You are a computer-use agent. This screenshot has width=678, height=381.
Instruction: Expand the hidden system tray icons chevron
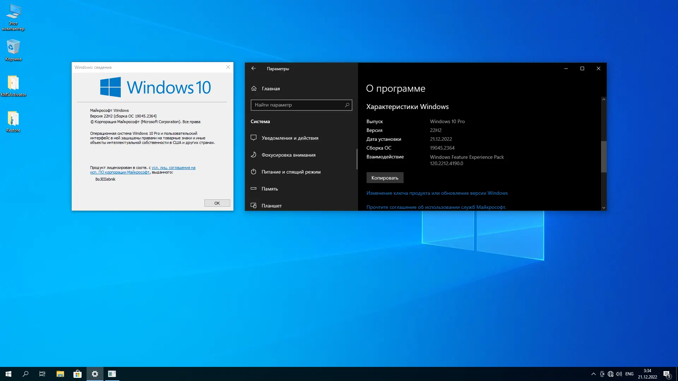593,374
